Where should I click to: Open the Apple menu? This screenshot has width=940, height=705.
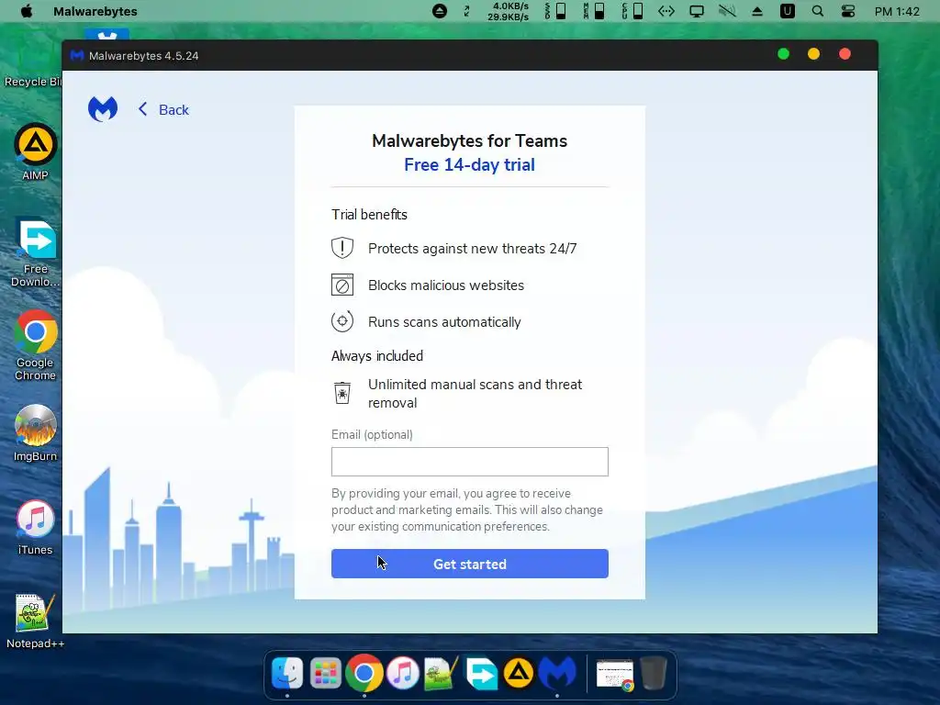pyautogui.click(x=27, y=11)
